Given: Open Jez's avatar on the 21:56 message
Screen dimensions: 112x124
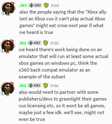Looking at the screenshot, I should 8,89.
